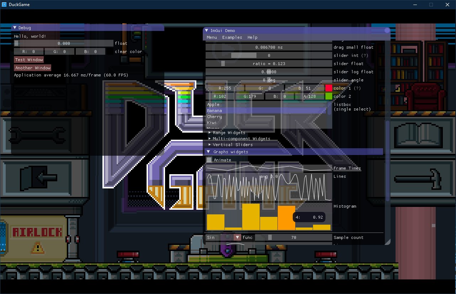This screenshot has height=294, width=456.
Task: Click the Lines plot graph
Action: pyautogui.click(x=269, y=187)
